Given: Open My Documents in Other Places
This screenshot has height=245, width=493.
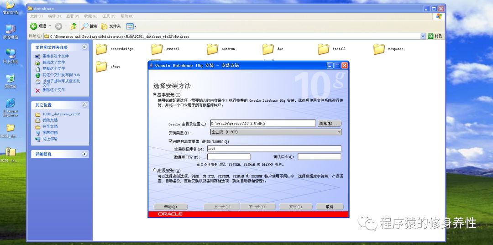Looking at the screenshot, I should point(47,120).
